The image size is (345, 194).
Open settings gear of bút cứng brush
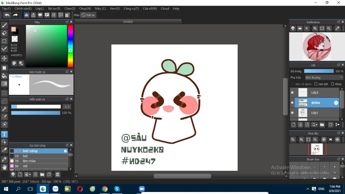(x=65, y=151)
